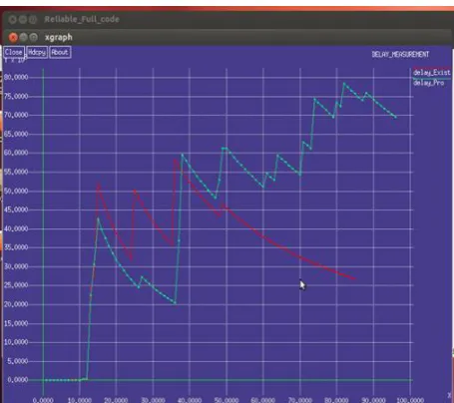Click the 65.0000 Y-axis label
This screenshot has height=403, width=454.
[x=16, y=134]
